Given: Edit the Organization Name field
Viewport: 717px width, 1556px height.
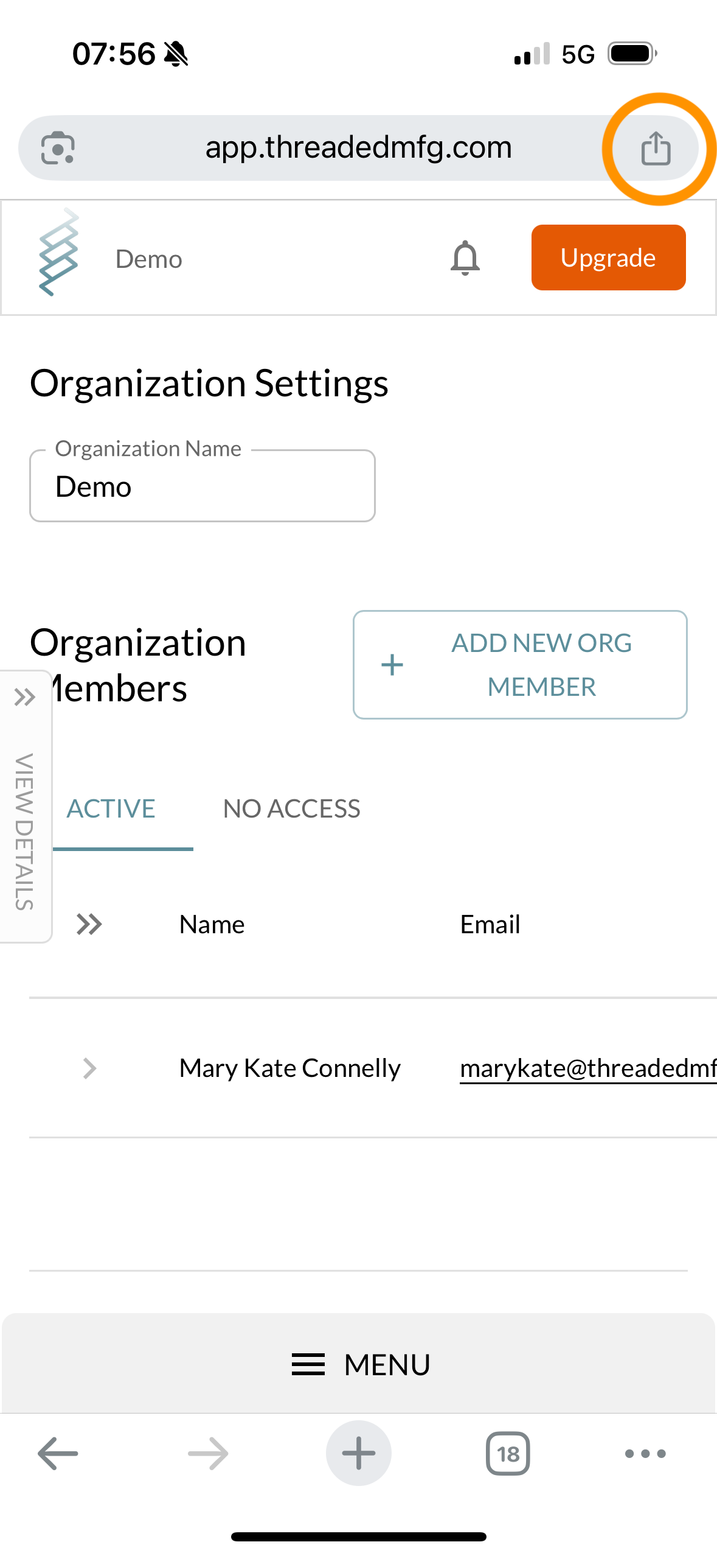Looking at the screenshot, I should coord(203,487).
